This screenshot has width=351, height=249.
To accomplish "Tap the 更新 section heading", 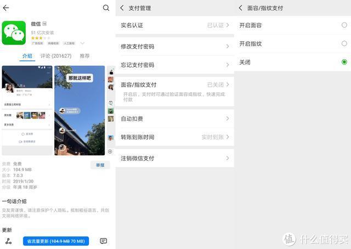I will tap(7, 230).
